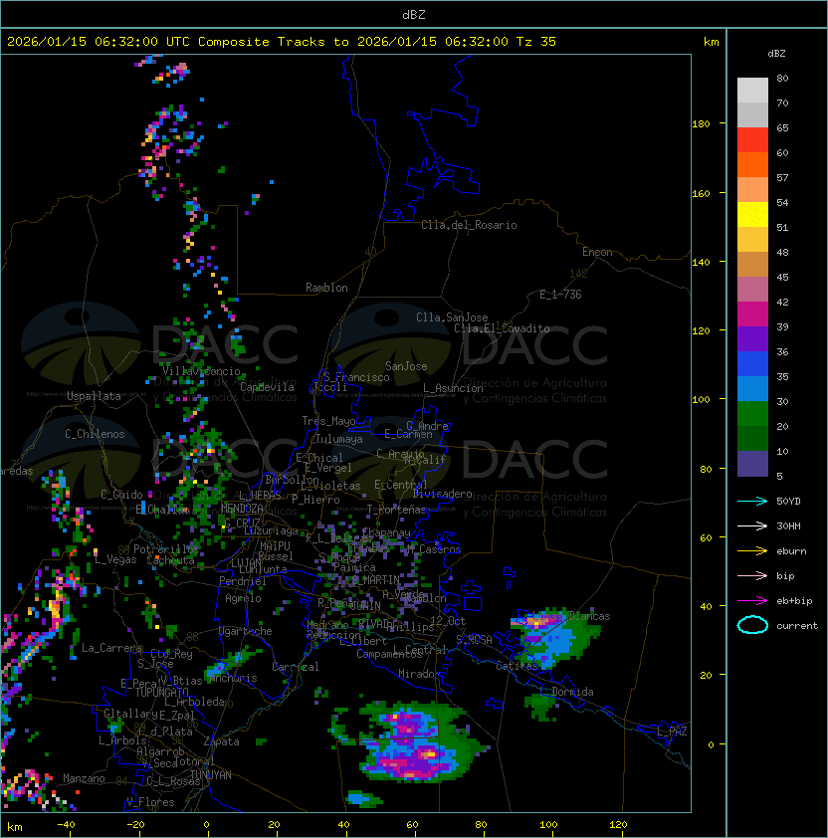
Task: Select the 65 dBZ red color swatch
Action: (x=752, y=139)
